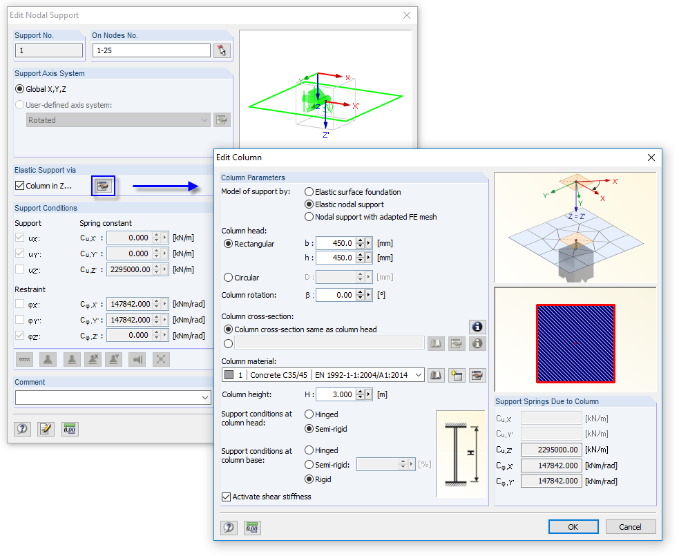Open the edit comment icon
679x556 pixels.
(46, 429)
